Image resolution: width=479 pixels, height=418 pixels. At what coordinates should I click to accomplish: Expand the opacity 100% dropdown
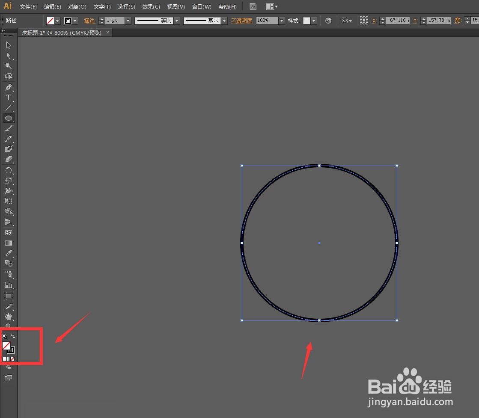coord(282,21)
